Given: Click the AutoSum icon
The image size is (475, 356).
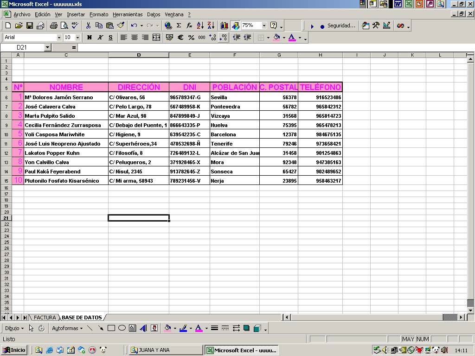Looking at the screenshot, I should (x=179, y=25).
